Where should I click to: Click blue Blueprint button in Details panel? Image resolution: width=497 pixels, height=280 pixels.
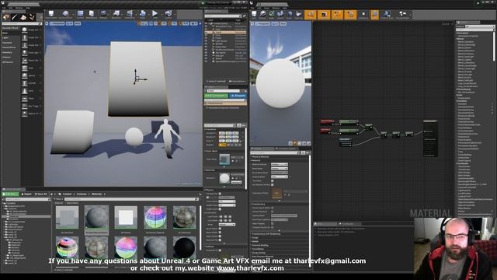(x=238, y=96)
